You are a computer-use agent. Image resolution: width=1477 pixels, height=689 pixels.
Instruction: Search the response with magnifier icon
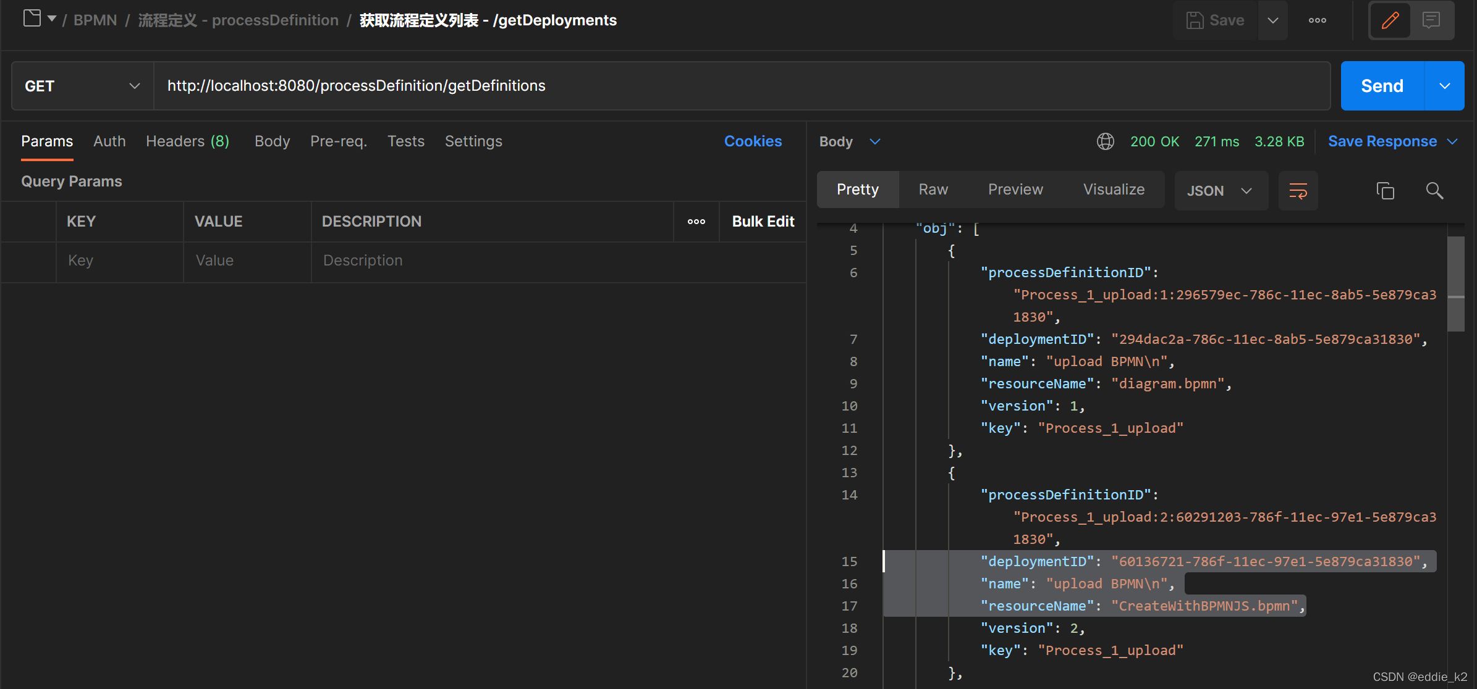click(x=1434, y=191)
